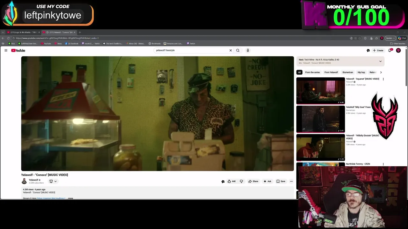Go to the YouTube home logo
This screenshot has height=229, width=408.
(18, 50)
